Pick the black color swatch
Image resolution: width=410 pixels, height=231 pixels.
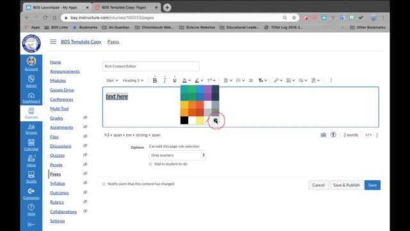[x=184, y=121]
